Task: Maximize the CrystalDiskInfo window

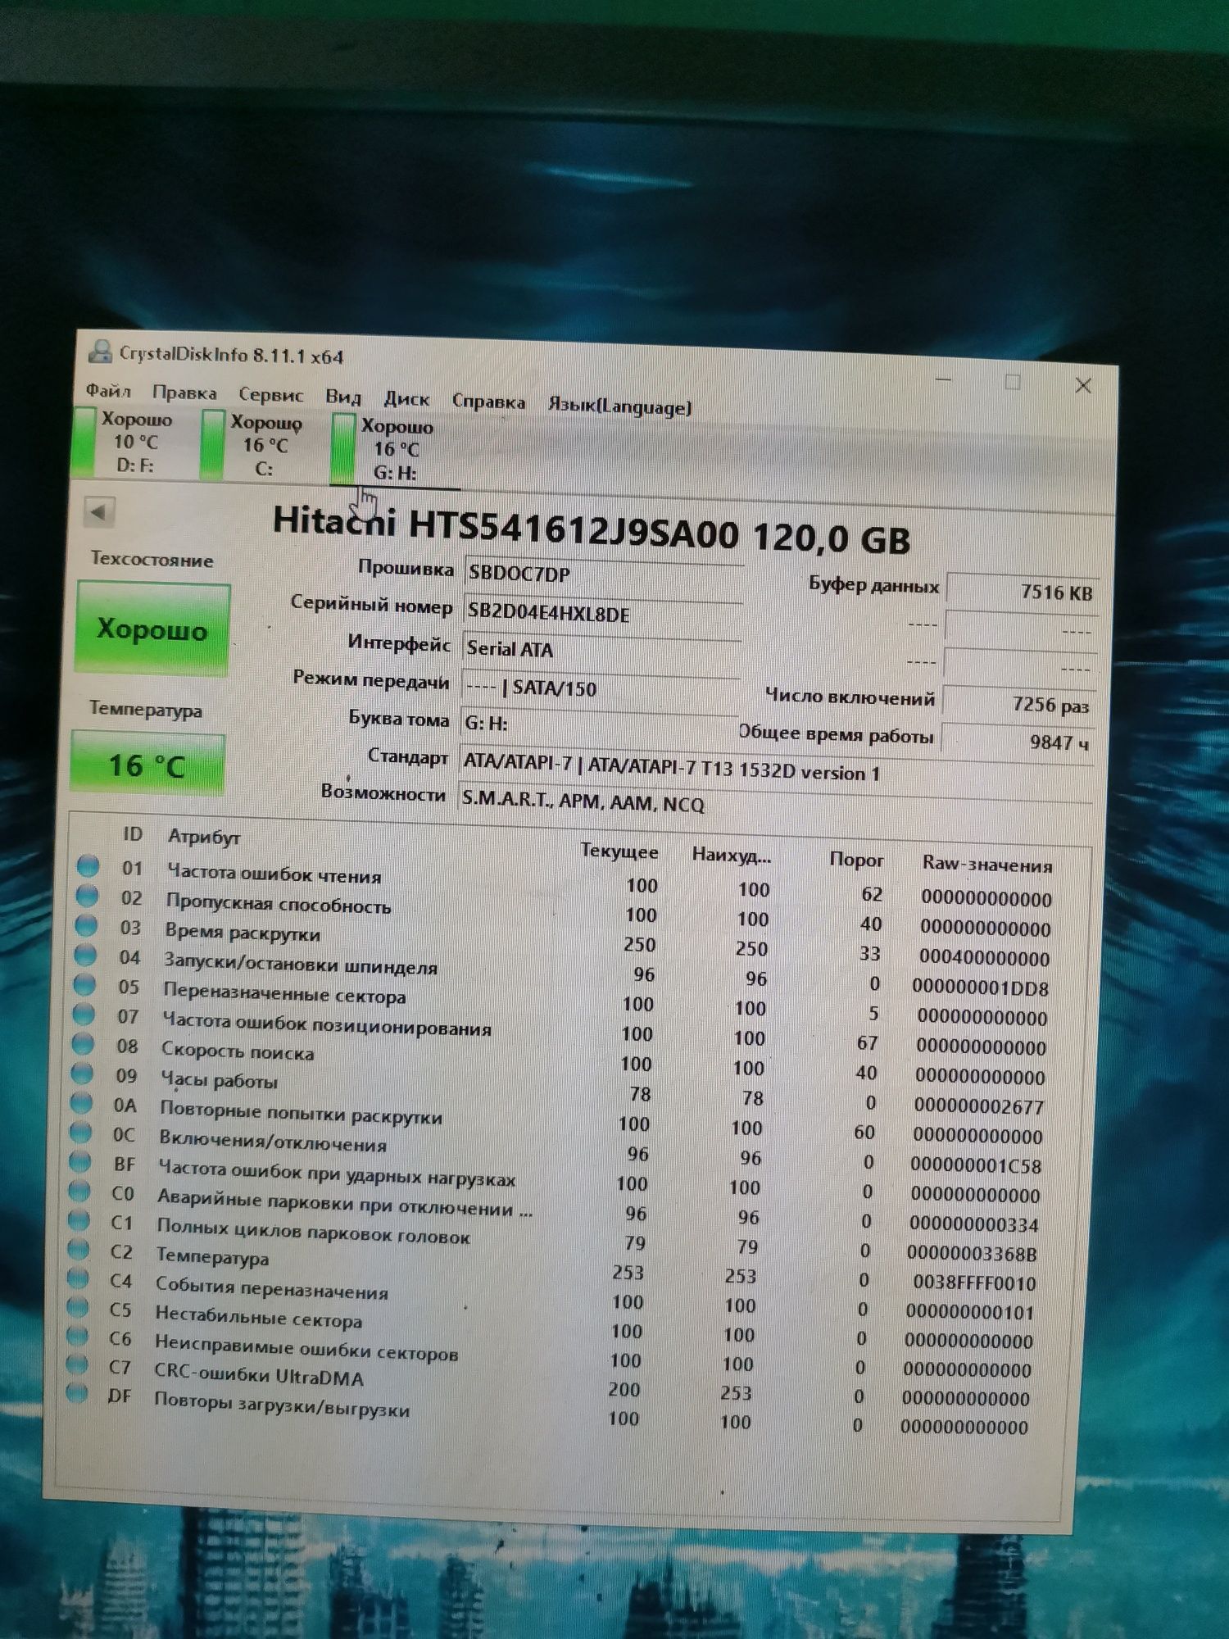Action: click(1013, 382)
